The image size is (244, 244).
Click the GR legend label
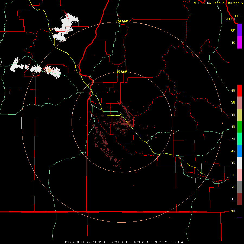tap(233, 103)
